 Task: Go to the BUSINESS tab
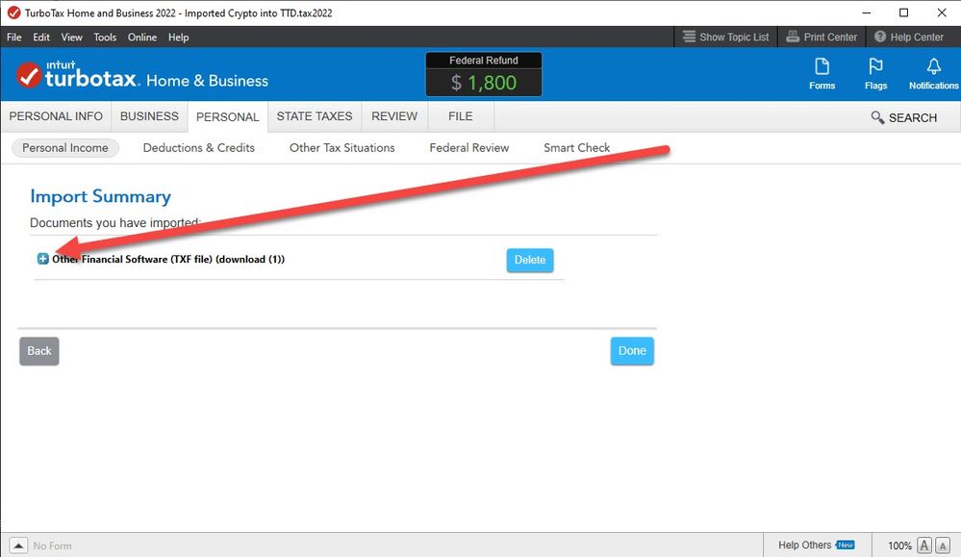(149, 116)
